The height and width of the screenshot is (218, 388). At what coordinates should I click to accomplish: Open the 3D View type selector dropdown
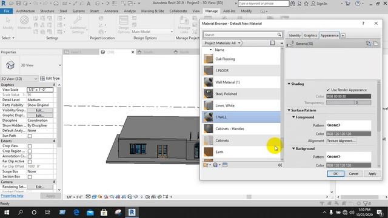pos(60,65)
